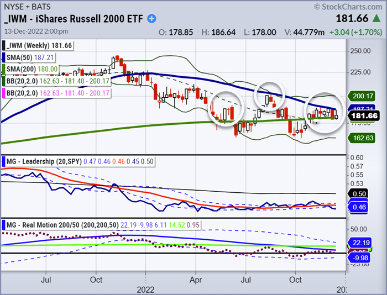Click the 22.19 Real Motion value tag
The width and height of the screenshot is (387, 295).
coord(359,243)
